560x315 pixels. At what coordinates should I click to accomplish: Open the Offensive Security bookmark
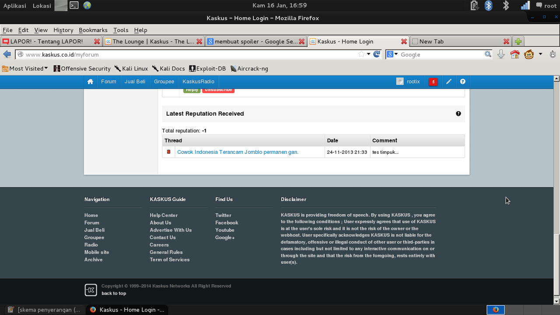tap(82, 68)
